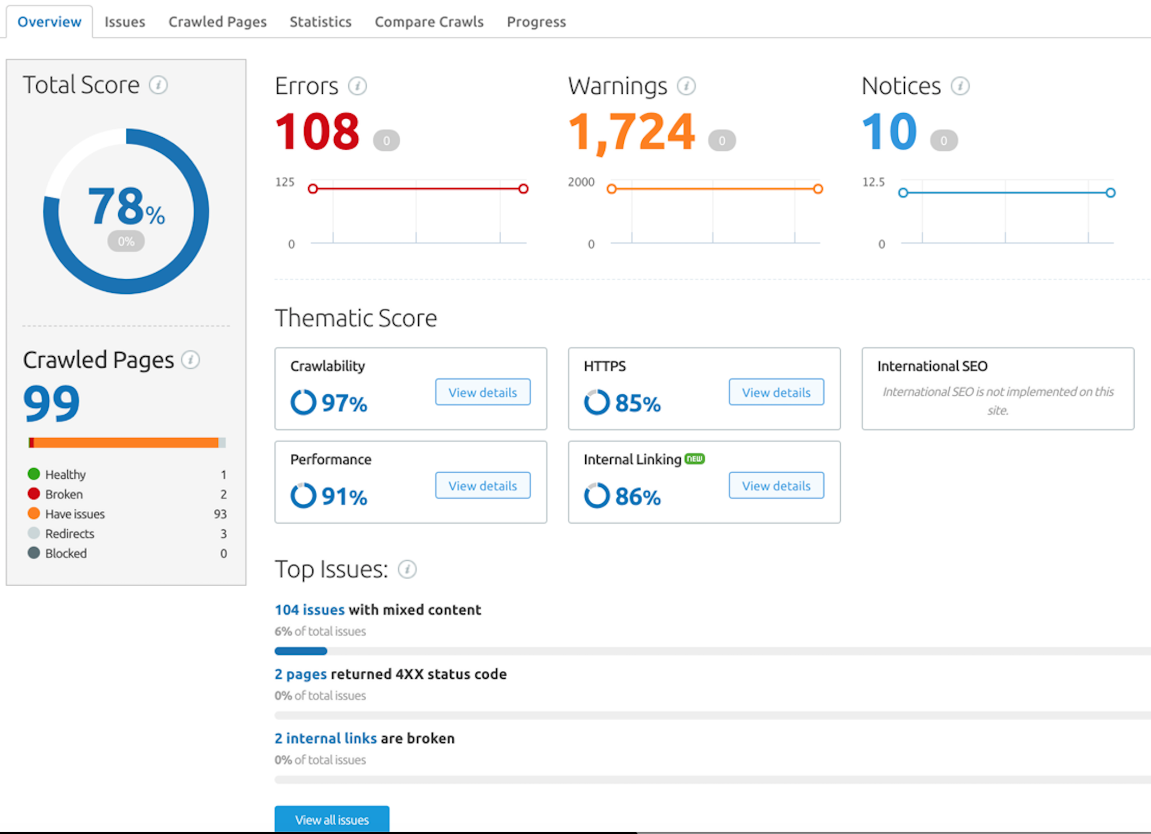Go to the Statistics tab
Viewport: 1151px width, 834px height.
(320, 22)
